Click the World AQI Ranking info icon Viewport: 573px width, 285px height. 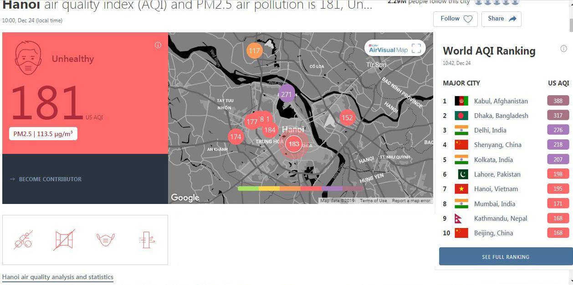[563, 49]
